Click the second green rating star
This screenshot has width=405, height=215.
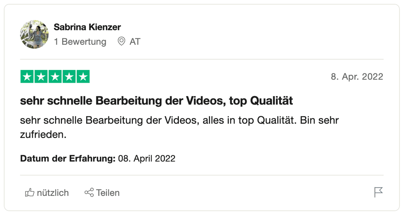[41, 77]
